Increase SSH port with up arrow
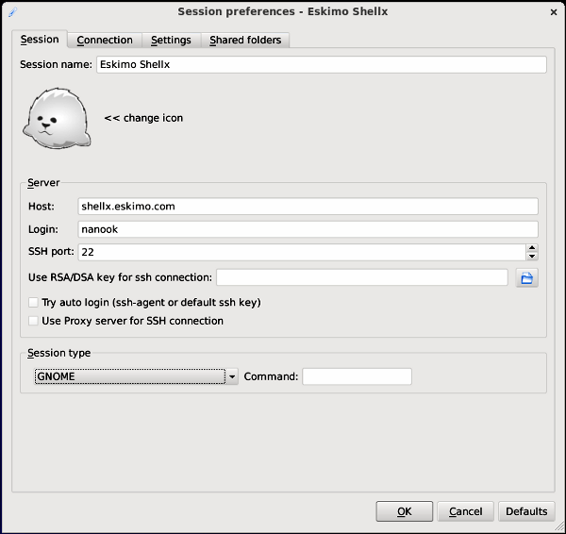 (532, 248)
